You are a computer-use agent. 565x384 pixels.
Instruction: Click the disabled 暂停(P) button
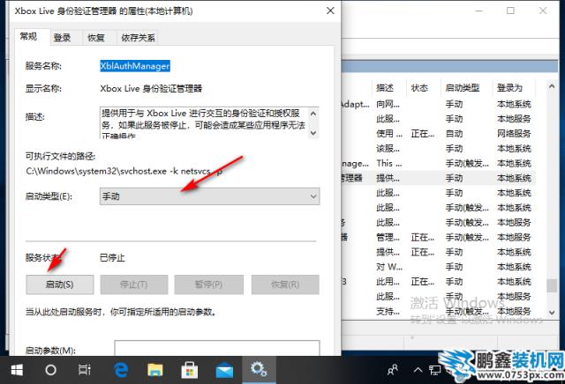(208, 284)
